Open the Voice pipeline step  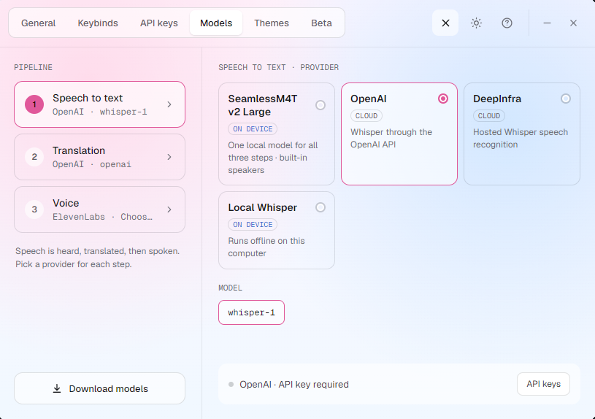tap(99, 209)
